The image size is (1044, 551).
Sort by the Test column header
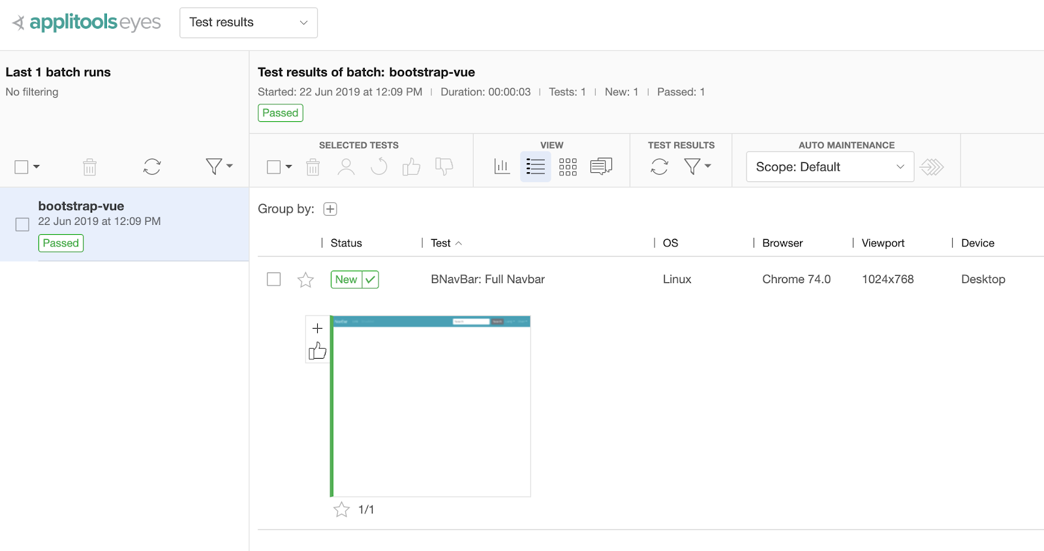(441, 243)
